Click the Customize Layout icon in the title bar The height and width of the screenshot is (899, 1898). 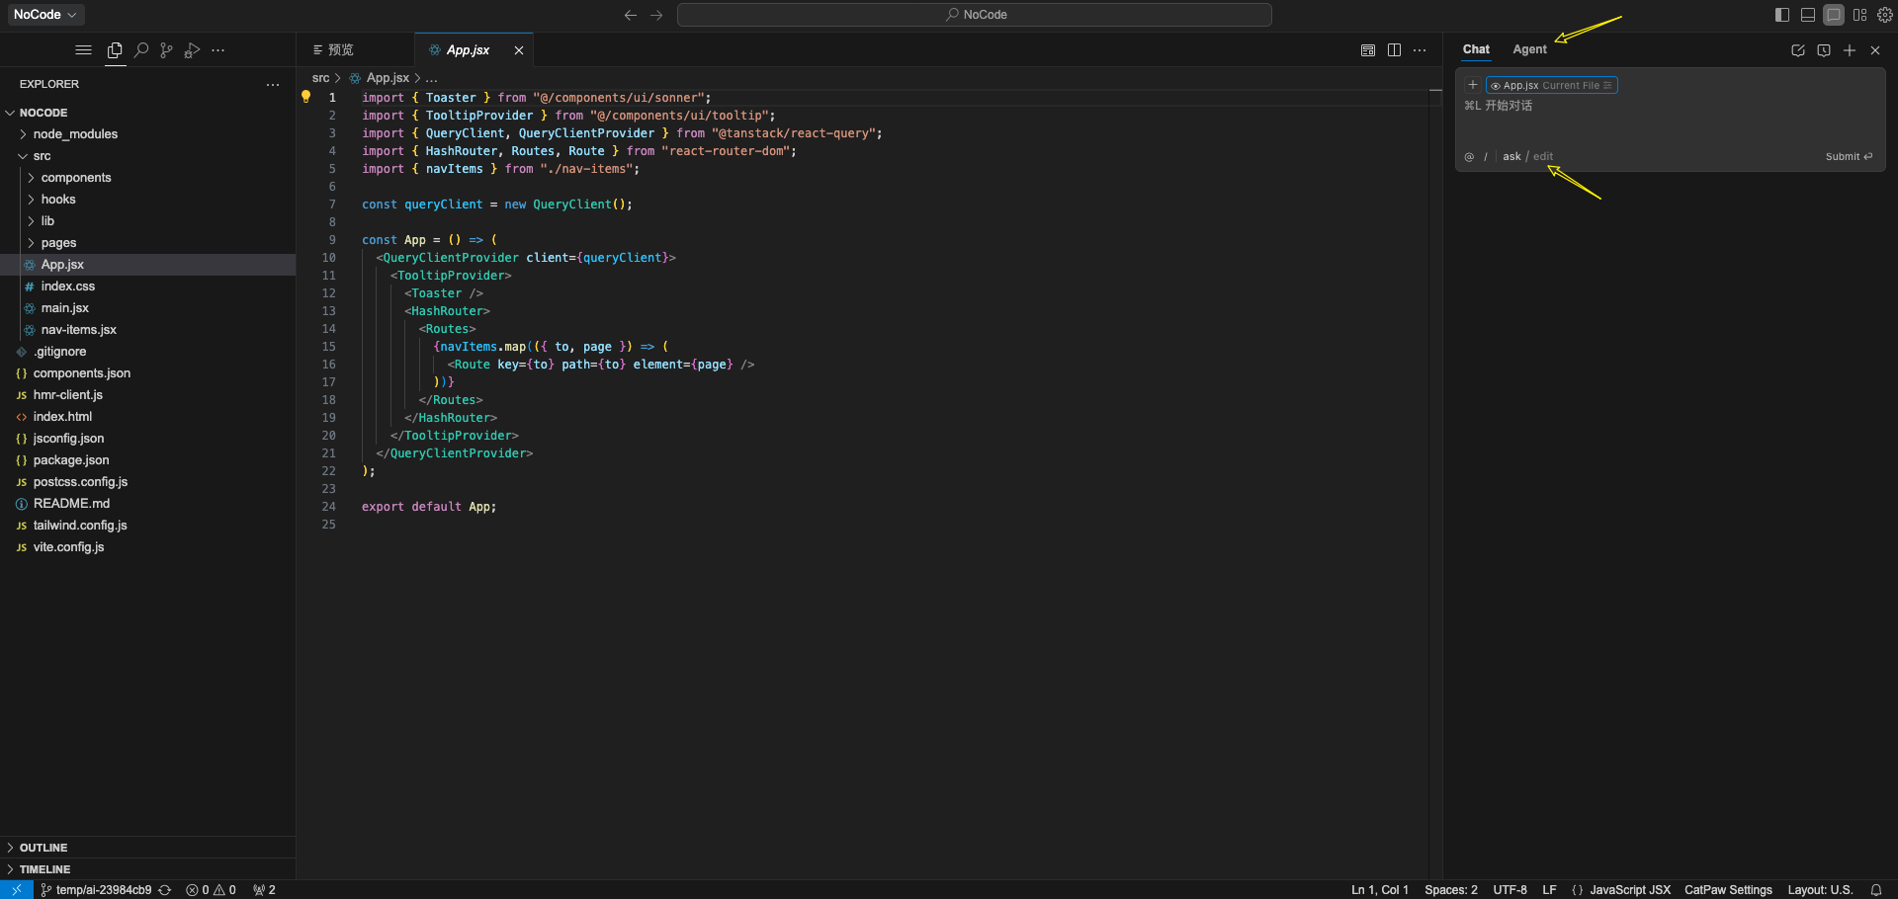(x=1860, y=15)
